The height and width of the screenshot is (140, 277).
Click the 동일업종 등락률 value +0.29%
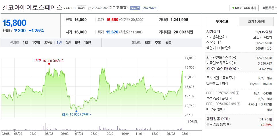point(266,125)
